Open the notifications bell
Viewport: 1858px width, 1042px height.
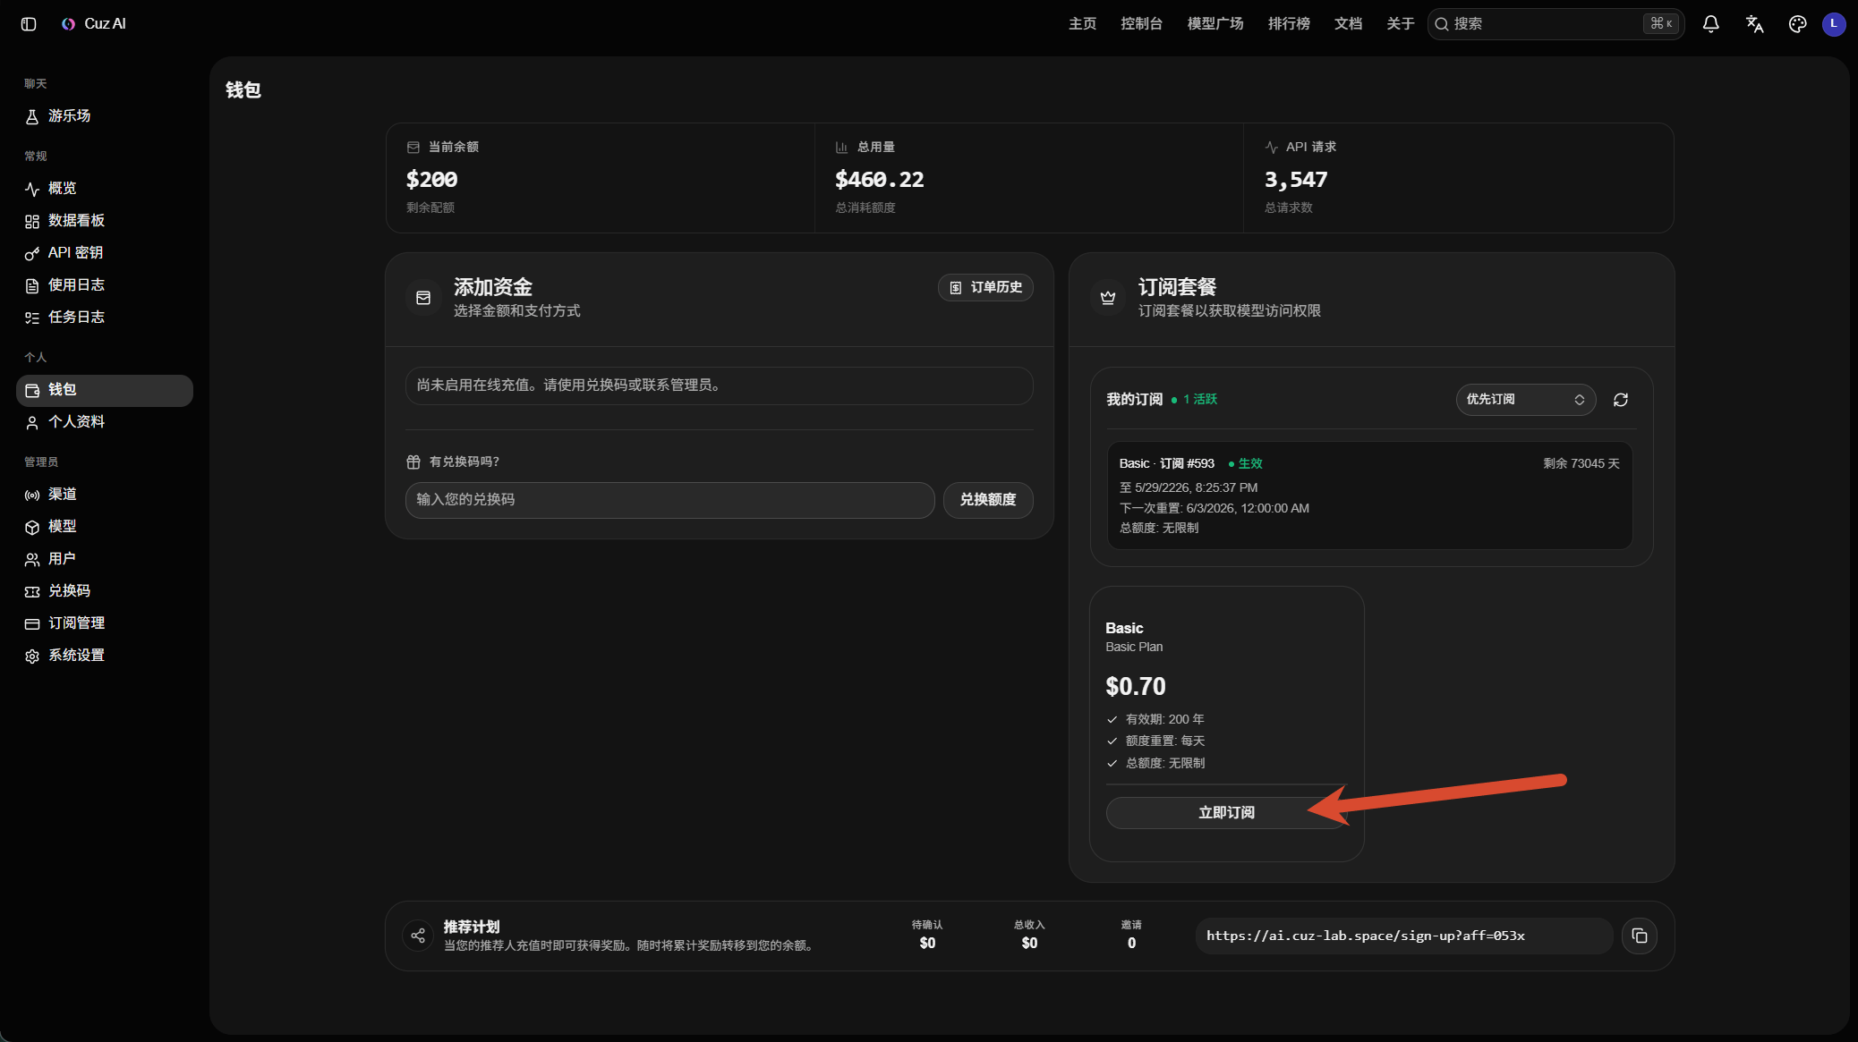(x=1710, y=24)
